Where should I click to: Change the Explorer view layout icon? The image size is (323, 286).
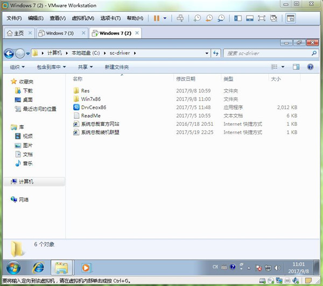click(274, 67)
